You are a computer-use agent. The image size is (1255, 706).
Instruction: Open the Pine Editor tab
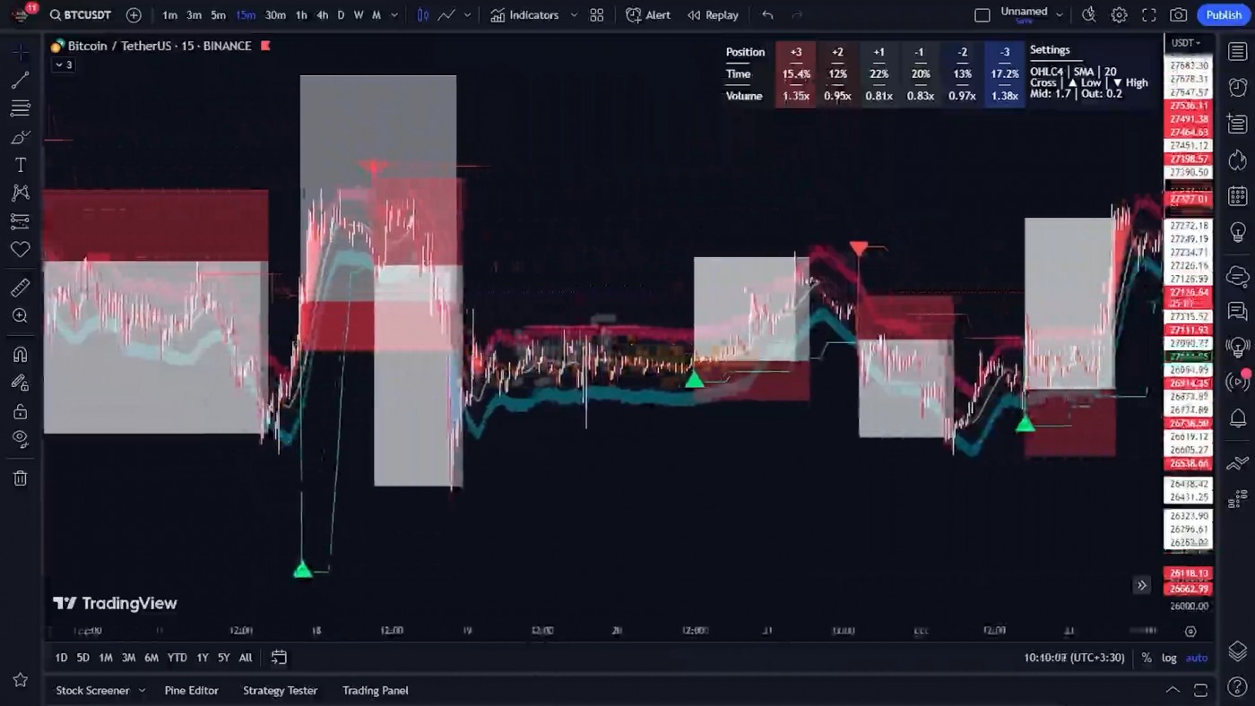191,691
